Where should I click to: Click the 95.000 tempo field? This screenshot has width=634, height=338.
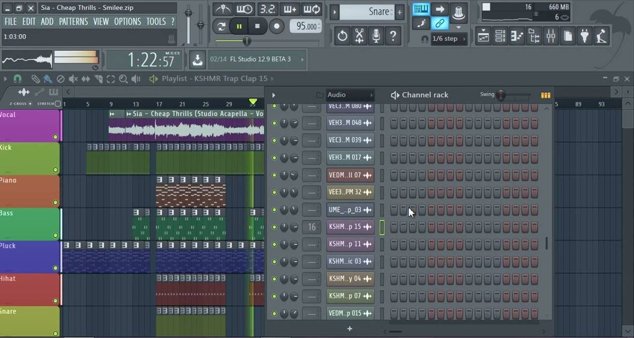click(306, 26)
